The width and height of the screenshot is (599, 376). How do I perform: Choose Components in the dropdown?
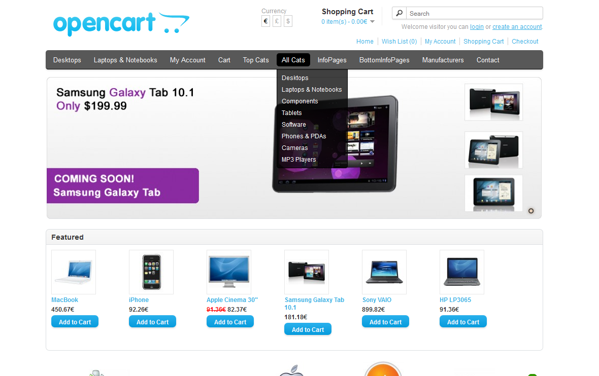[300, 101]
